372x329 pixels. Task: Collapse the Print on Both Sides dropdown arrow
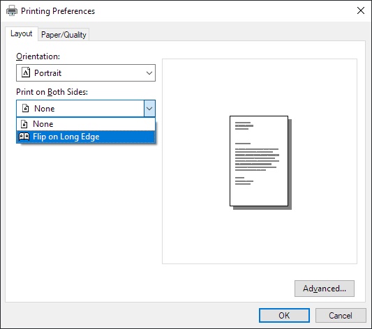(x=149, y=109)
